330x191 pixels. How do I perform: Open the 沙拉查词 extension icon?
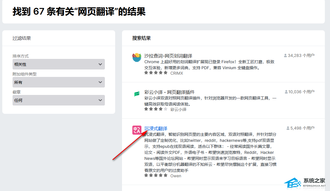[x=137, y=57]
